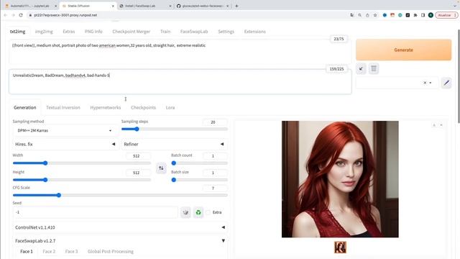Click the Sampling steps slider handle
Image resolution: width=460 pixels, height=259 pixels.
[137, 129]
